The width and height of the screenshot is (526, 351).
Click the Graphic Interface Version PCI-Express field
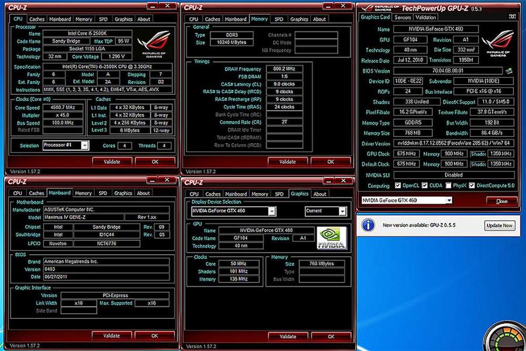(115, 296)
